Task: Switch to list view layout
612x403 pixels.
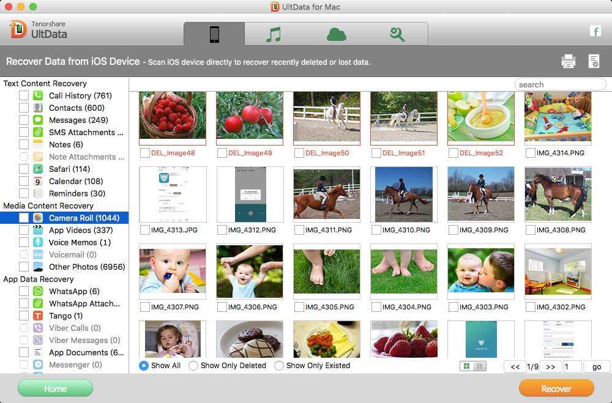Action: (479, 366)
